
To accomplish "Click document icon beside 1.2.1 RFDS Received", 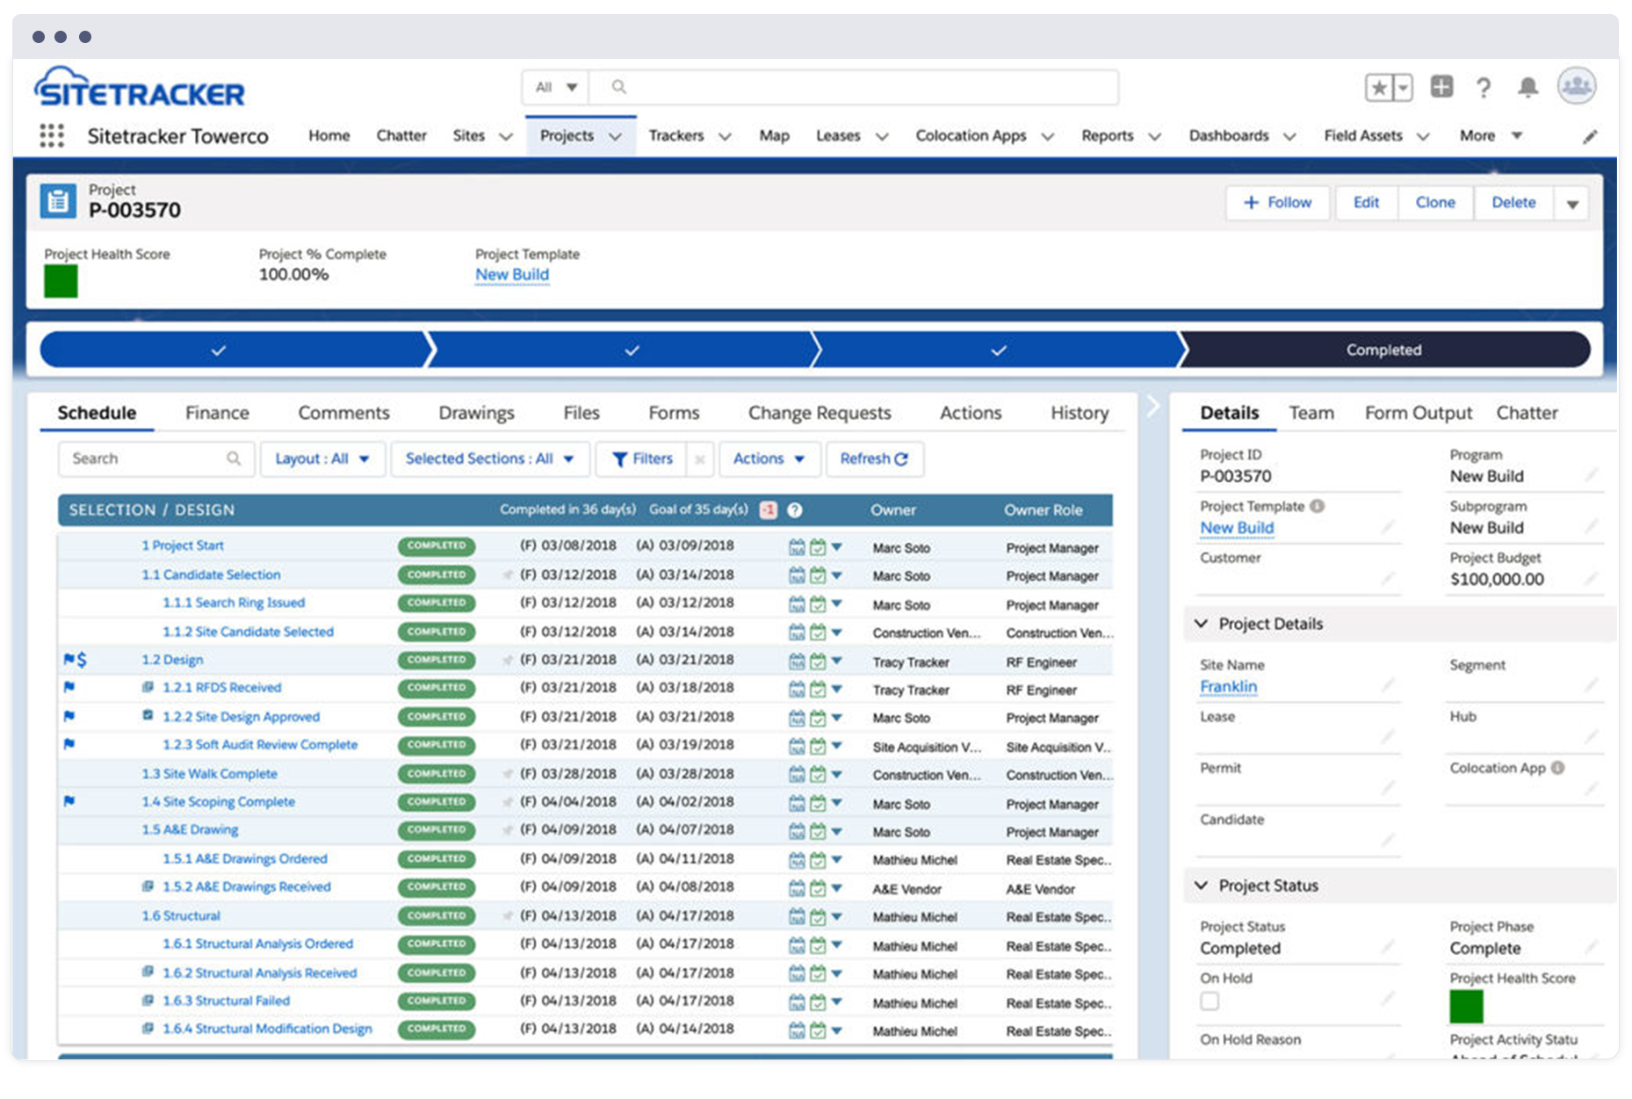I will point(148,687).
